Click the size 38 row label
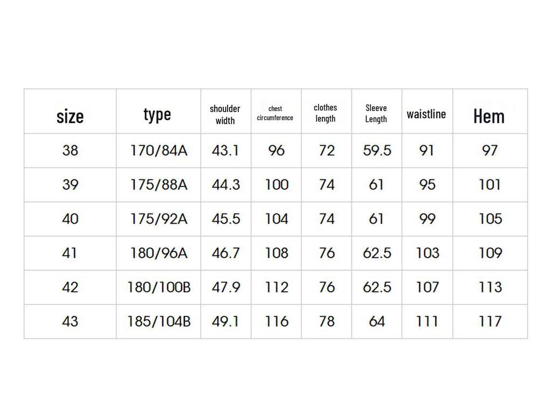552x414 pixels. (x=70, y=150)
